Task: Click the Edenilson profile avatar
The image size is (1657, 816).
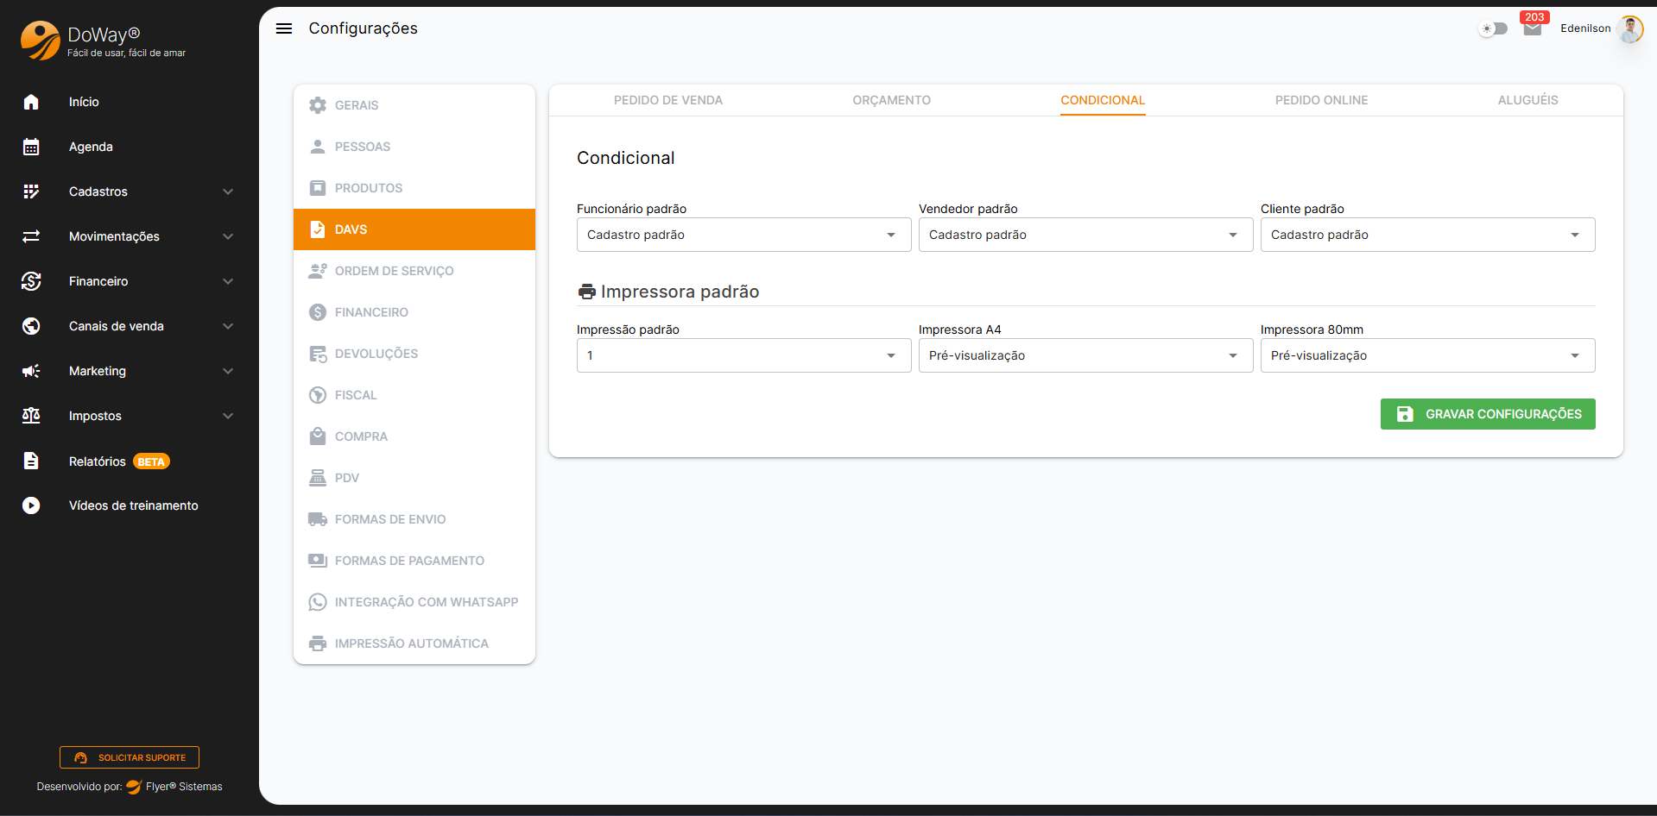Action: click(x=1629, y=29)
